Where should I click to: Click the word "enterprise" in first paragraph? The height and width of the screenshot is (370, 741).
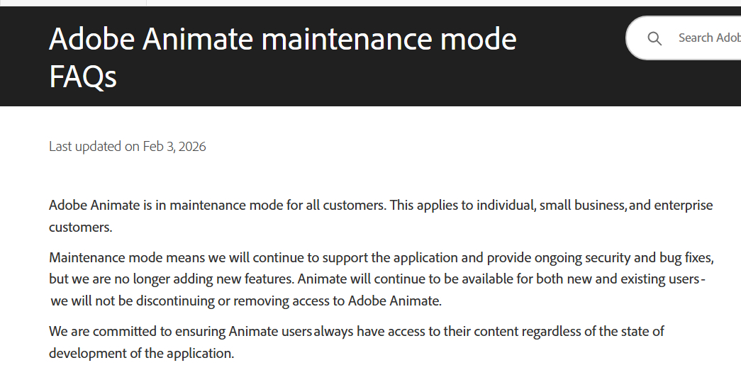683,206
